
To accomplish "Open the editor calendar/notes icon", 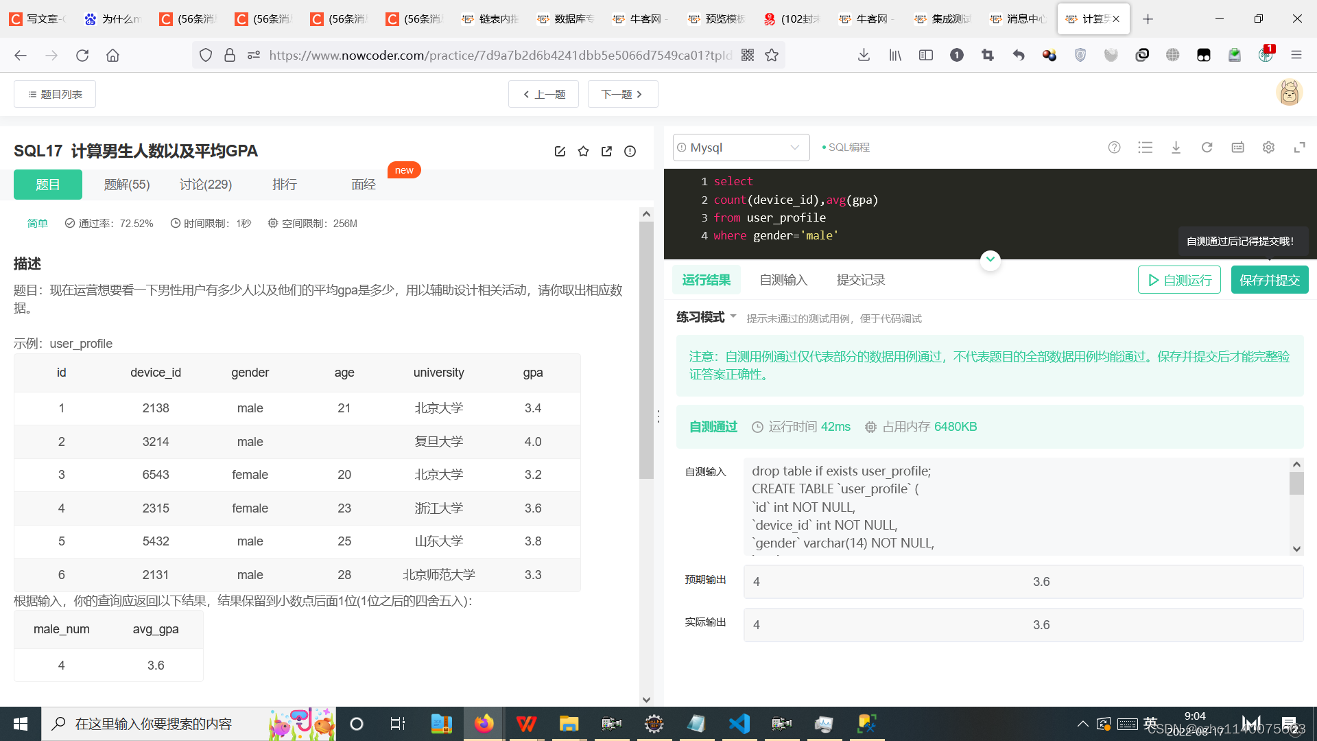I will 1237,147.
